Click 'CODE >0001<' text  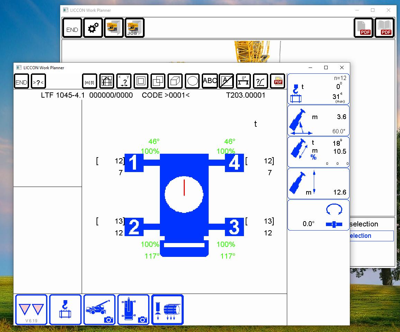166,95
